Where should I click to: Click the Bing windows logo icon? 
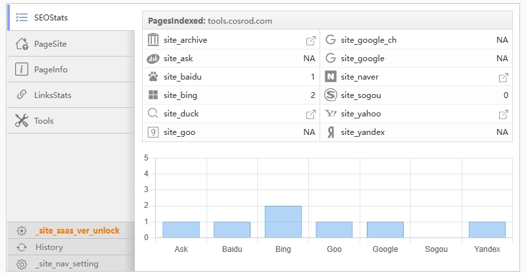point(153,95)
